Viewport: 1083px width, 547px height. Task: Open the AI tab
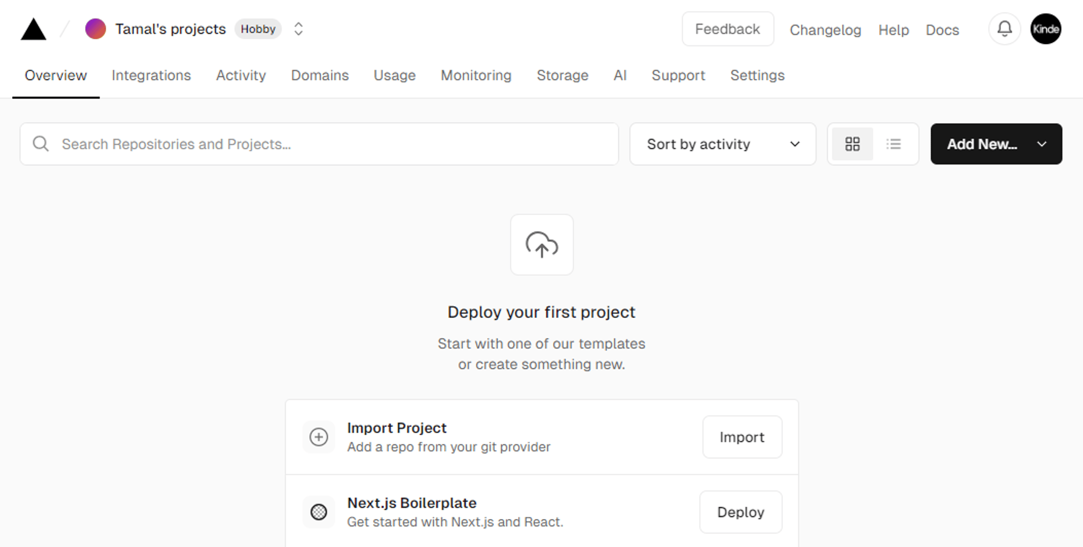tap(620, 75)
